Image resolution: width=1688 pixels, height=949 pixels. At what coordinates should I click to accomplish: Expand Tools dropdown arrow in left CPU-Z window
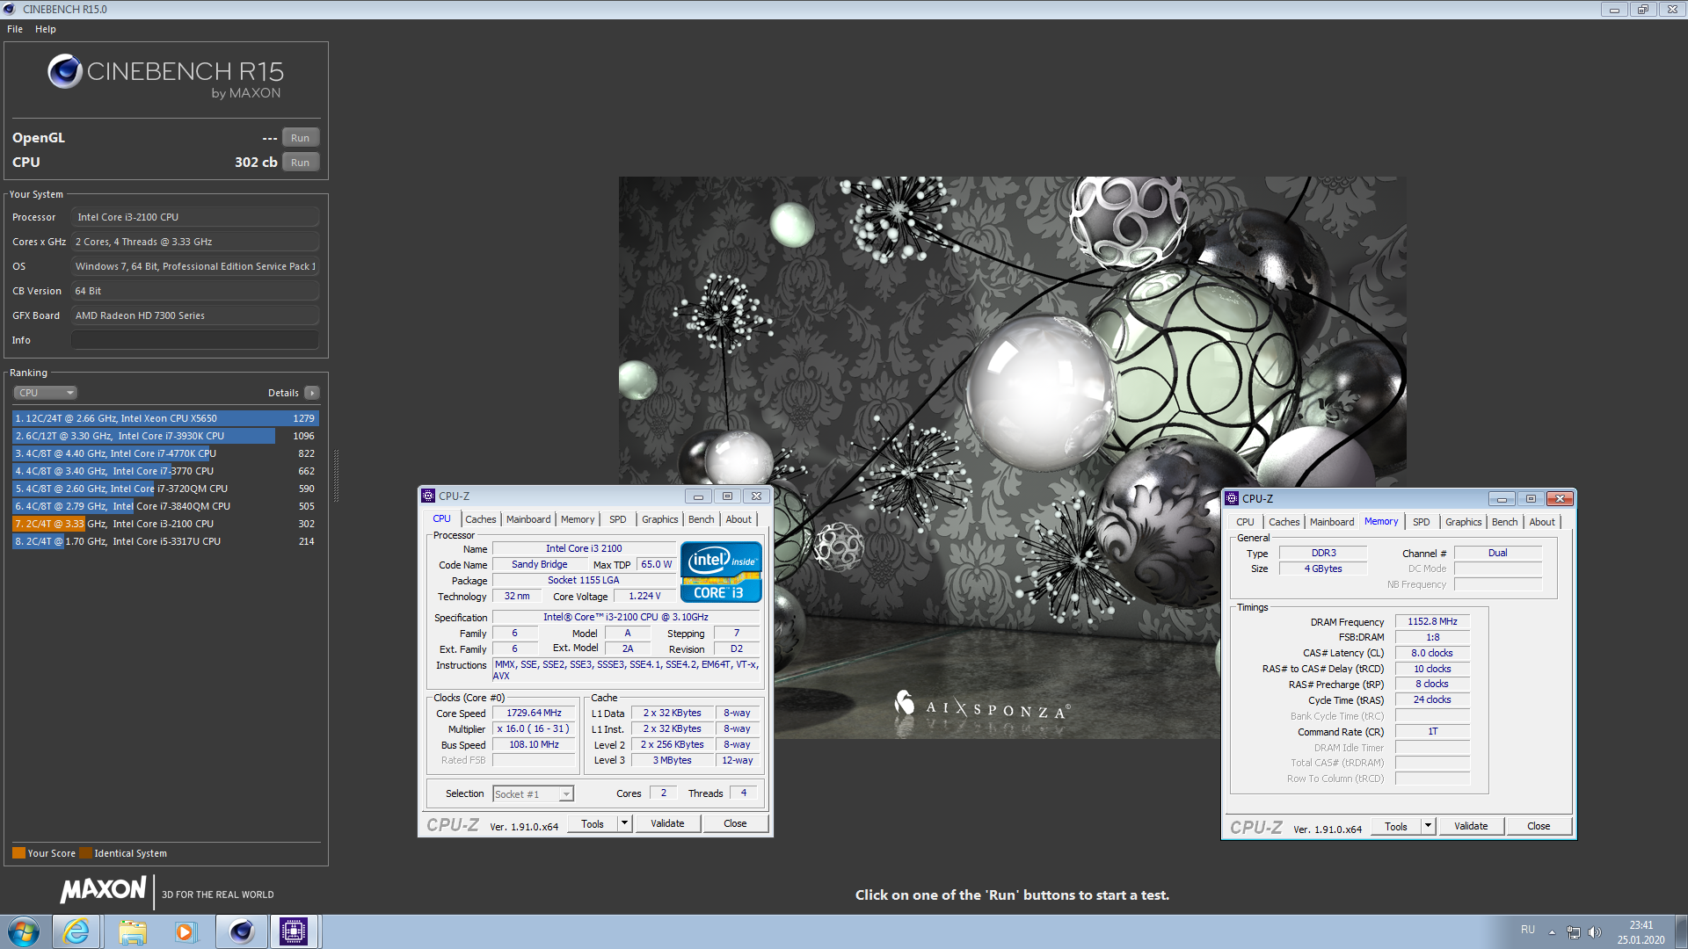(625, 824)
